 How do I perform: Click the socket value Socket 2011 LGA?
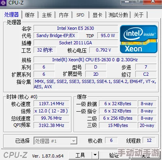pyautogui.click(x=76, y=43)
